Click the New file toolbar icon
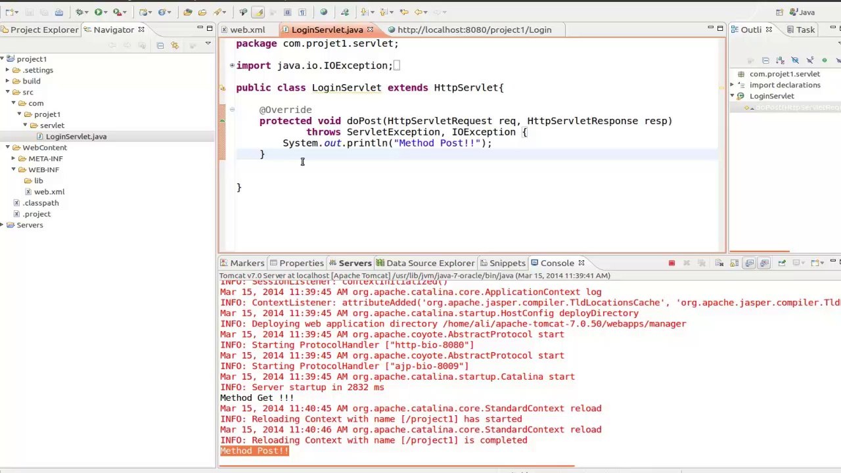Viewport: 841px width, 473px height. pos(10,12)
